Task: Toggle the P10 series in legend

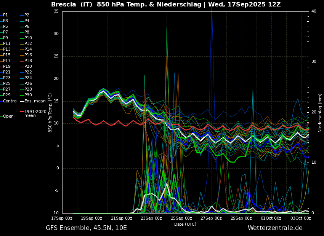Action: 28,38
